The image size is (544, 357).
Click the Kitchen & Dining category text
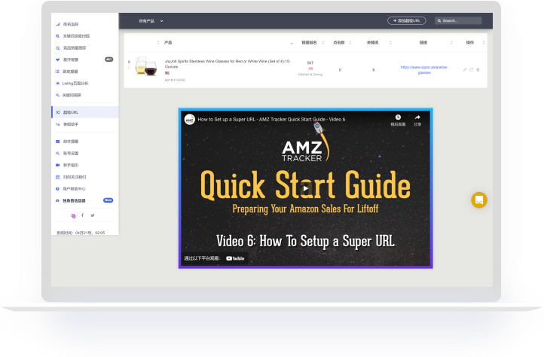click(310, 75)
